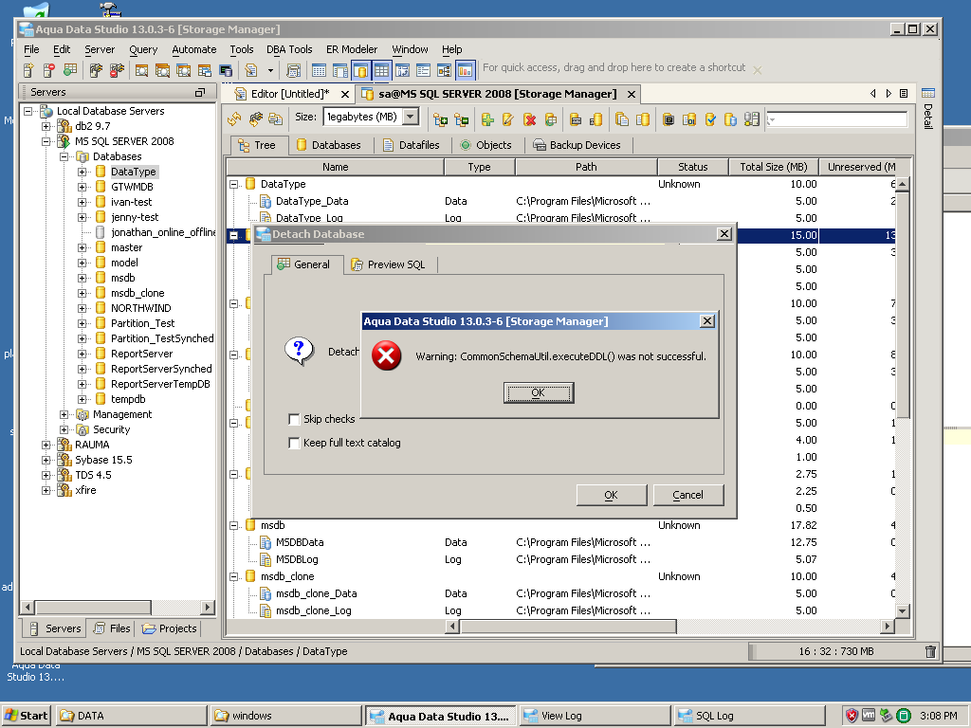Click the Connect server plug icon
Image resolution: width=971 pixels, height=728 pixels.
coord(96,70)
